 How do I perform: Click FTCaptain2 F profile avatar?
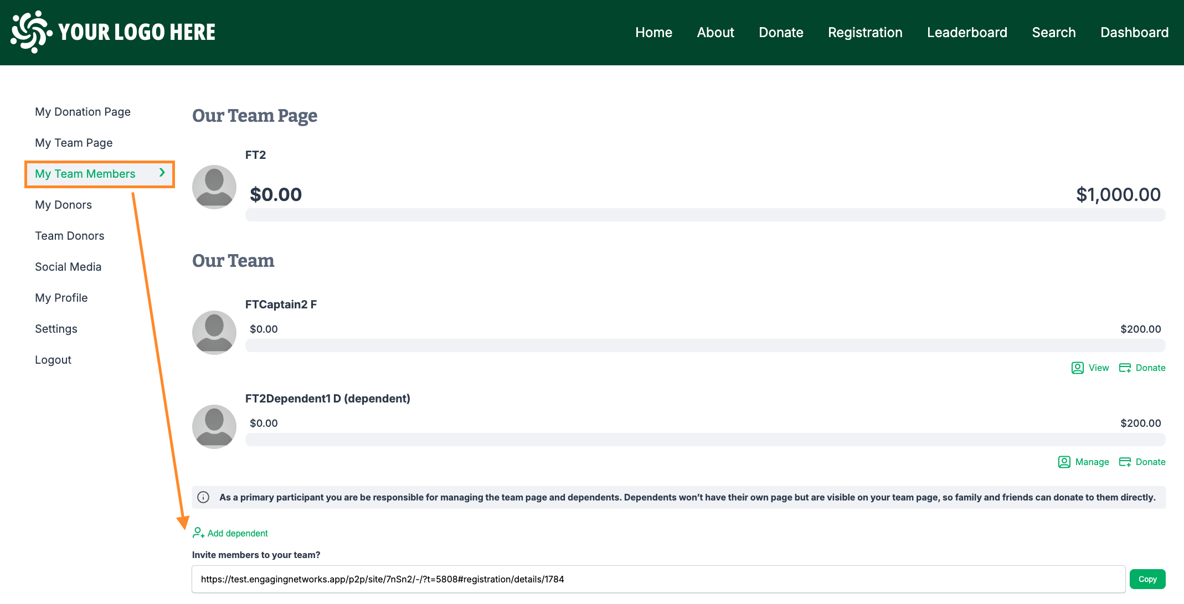pyautogui.click(x=214, y=333)
